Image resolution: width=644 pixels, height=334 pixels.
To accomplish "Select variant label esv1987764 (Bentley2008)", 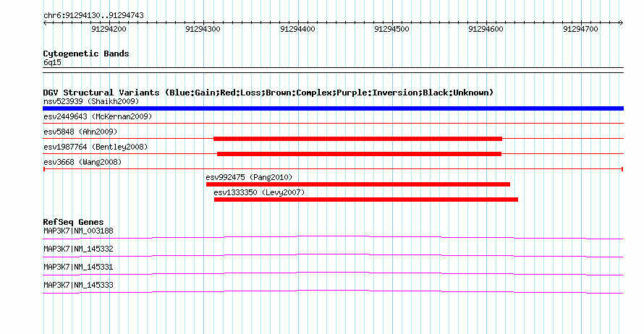I will tap(96, 147).
